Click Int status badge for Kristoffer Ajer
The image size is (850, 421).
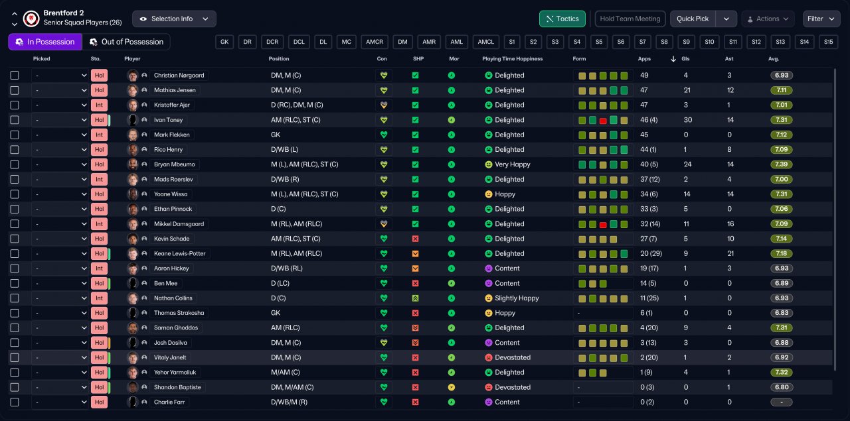click(x=99, y=105)
